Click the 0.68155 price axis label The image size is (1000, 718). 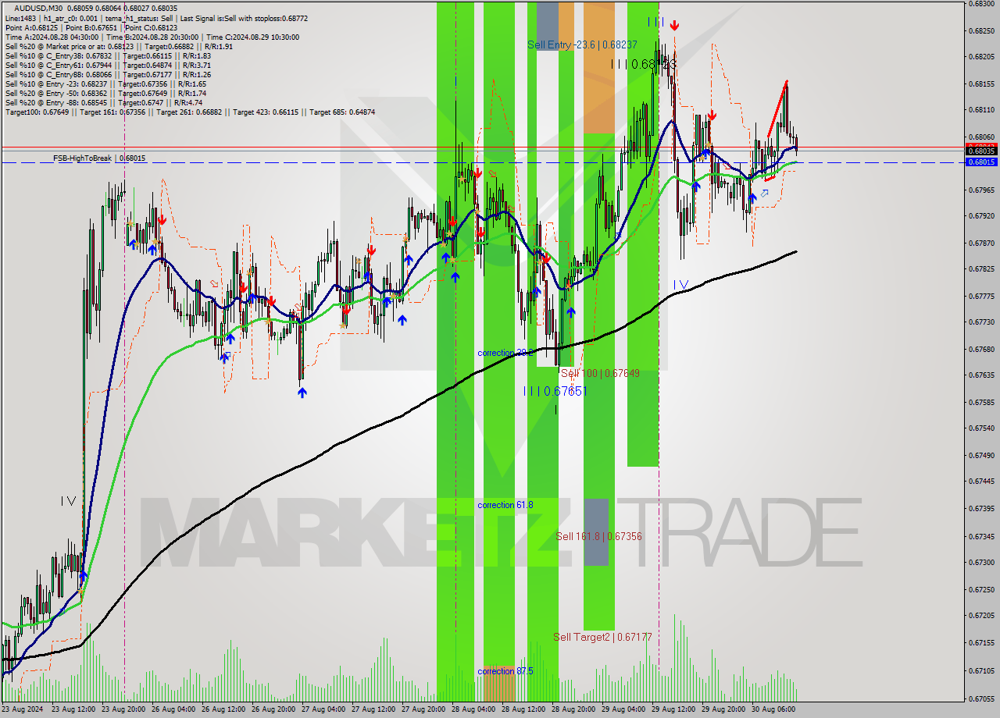[981, 84]
